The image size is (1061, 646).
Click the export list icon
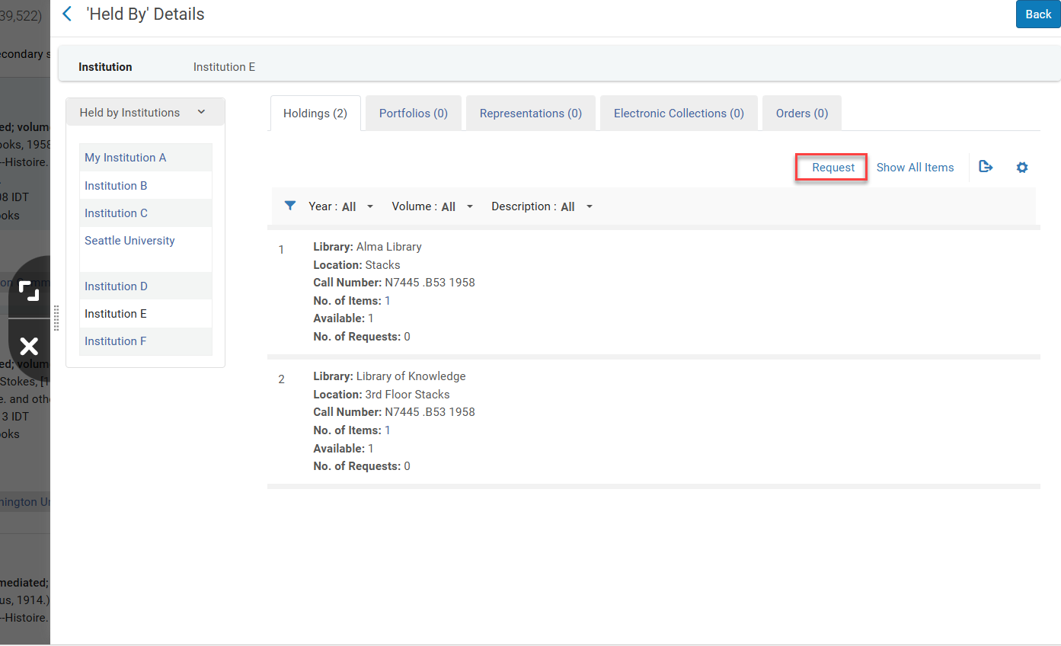pyautogui.click(x=986, y=167)
